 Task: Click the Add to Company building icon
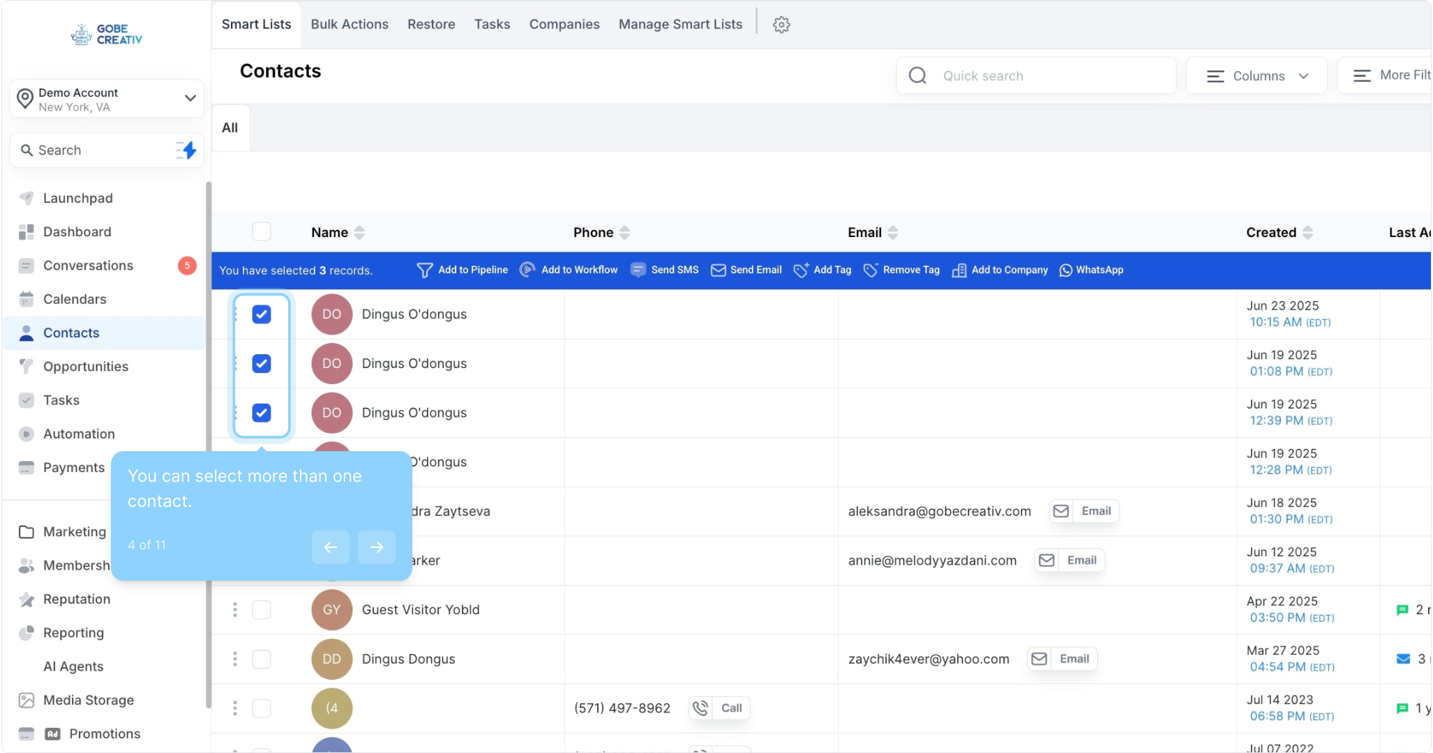click(959, 271)
